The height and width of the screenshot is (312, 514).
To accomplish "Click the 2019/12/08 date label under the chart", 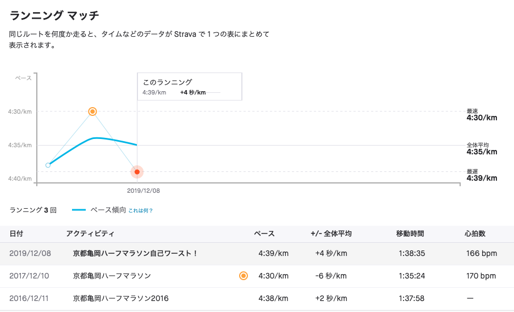I will (x=143, y=191).
